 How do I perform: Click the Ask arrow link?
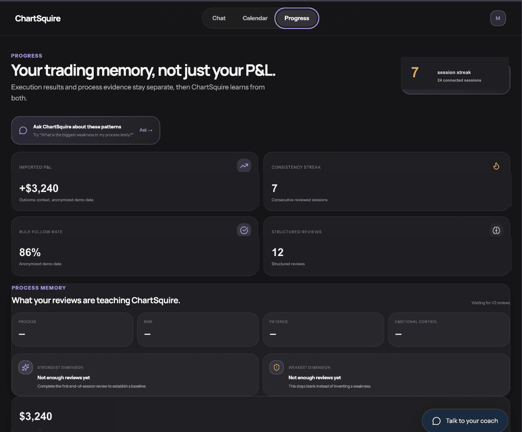pyautogui.click(x=146, y=130)
